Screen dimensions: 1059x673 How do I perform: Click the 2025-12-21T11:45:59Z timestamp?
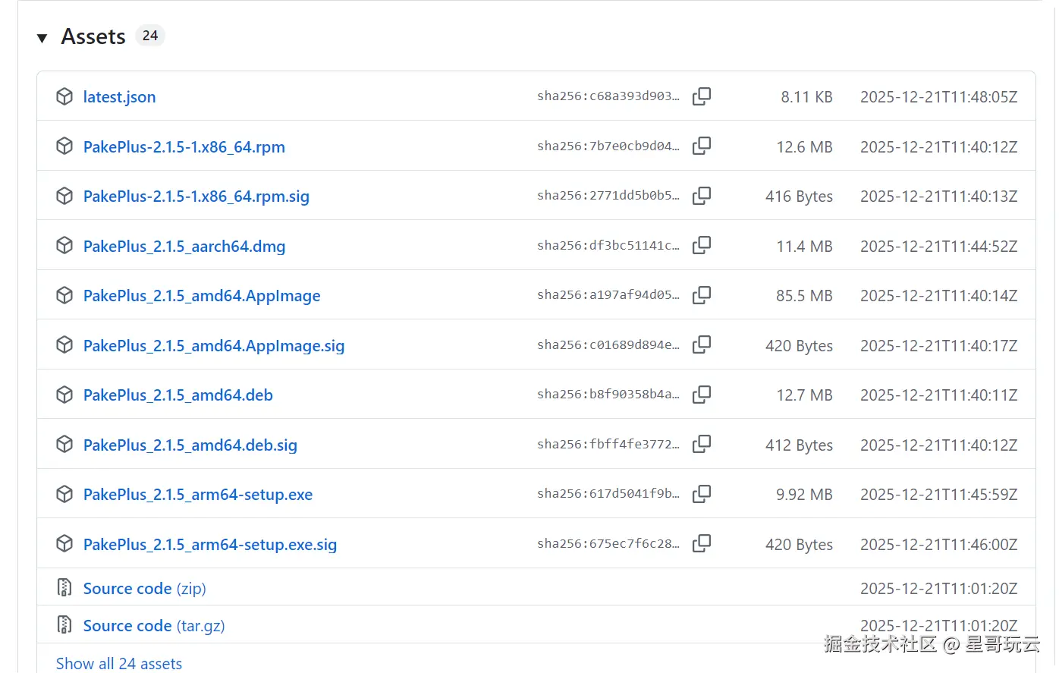(x=938, y=495)
